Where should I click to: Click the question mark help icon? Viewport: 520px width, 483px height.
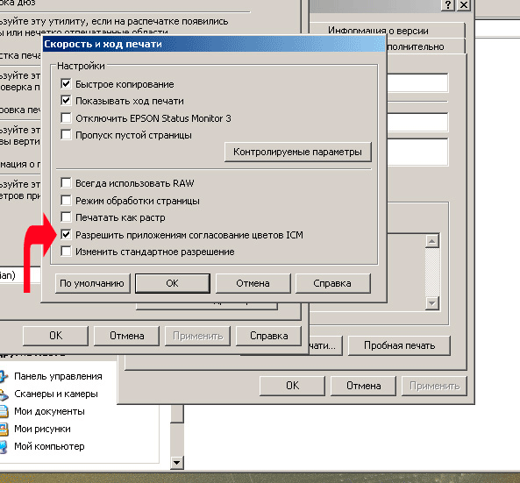(x=448, y=5)
